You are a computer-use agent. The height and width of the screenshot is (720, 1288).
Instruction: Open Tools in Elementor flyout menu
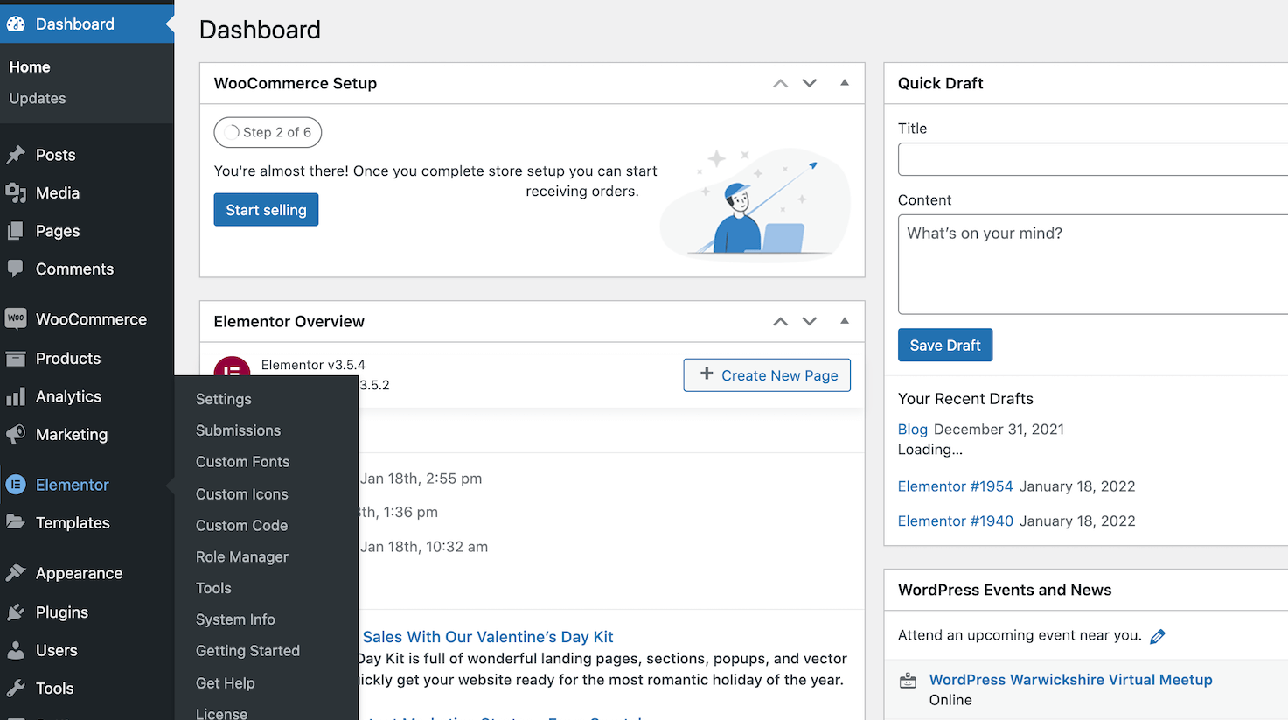(x=214, y=588)
